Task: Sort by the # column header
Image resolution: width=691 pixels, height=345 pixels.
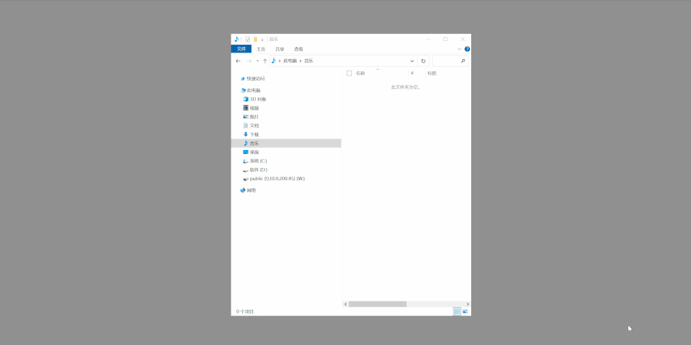Action: 412,73
